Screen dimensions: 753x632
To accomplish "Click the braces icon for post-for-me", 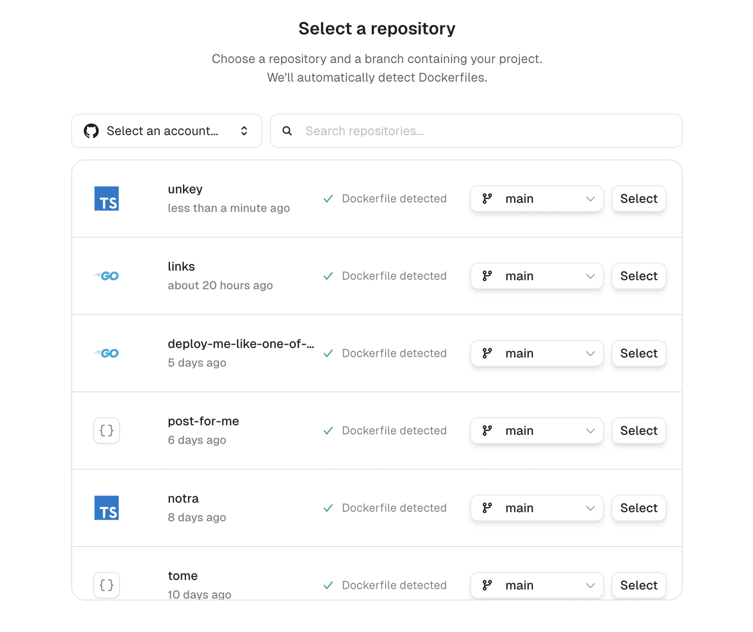I will pyautogui.click(x=107, y=431).
